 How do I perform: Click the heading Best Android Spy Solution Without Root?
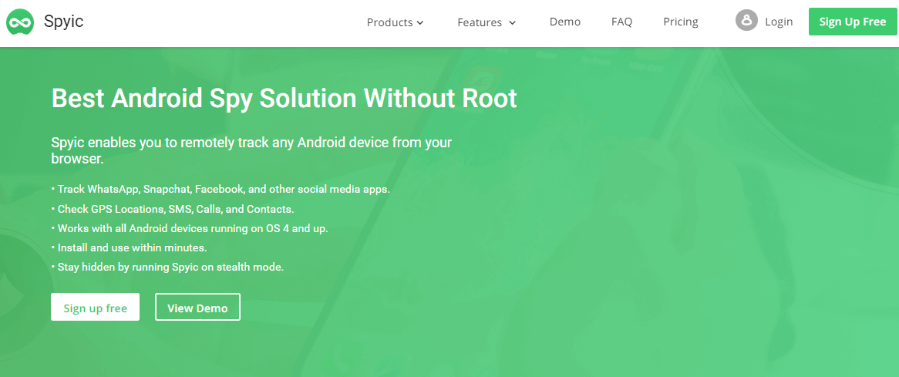[x=284, y=98]
